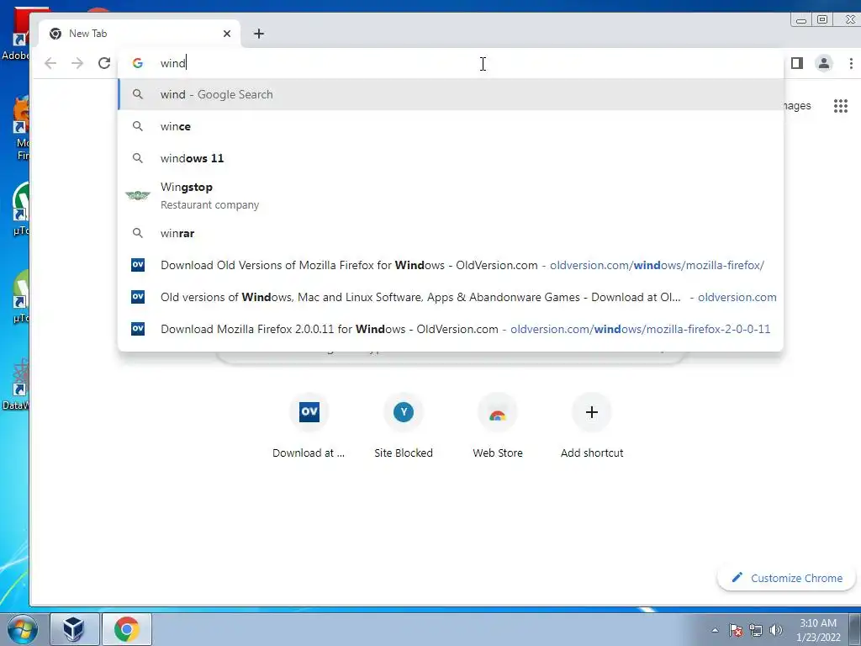Choose the 'wince' suggestion
Viewport: 861px width, 646px height.
tap(451, 126)
